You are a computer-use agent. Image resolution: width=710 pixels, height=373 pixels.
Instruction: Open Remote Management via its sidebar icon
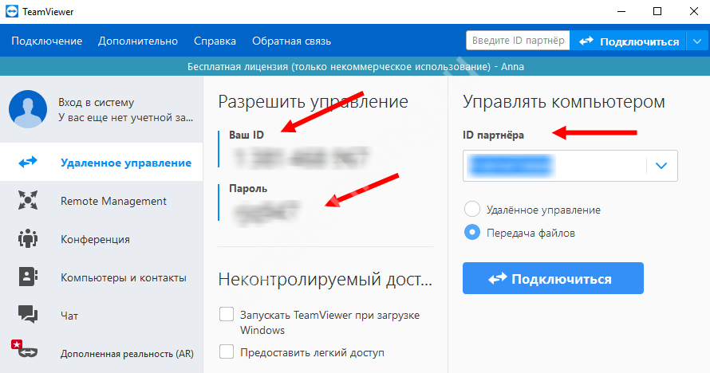[x=28, y=201]
